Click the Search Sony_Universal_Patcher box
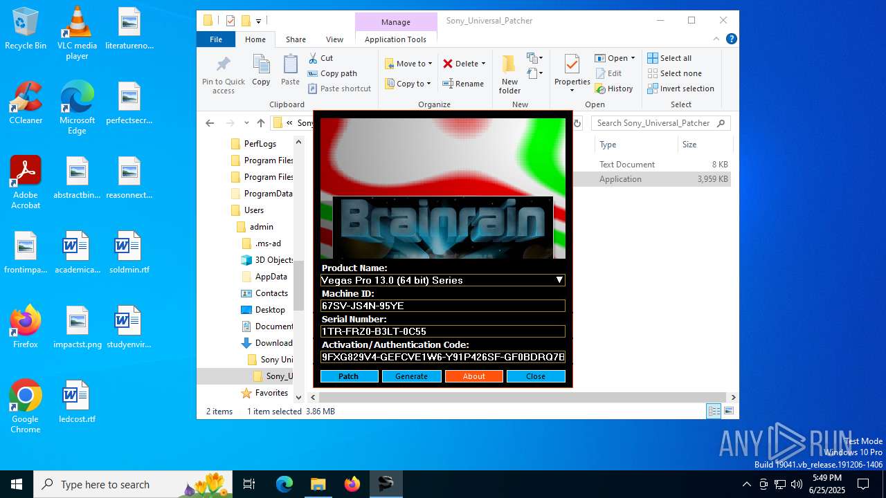This screenshot has height=498, width=886. (661, 123)
